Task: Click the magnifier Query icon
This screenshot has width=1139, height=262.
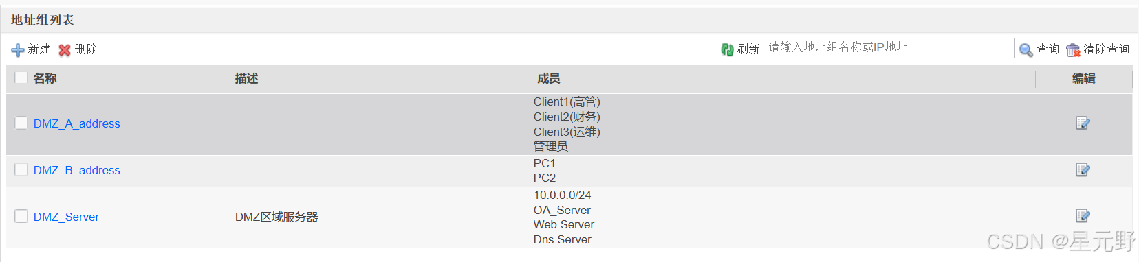Action: [1026, 49]
